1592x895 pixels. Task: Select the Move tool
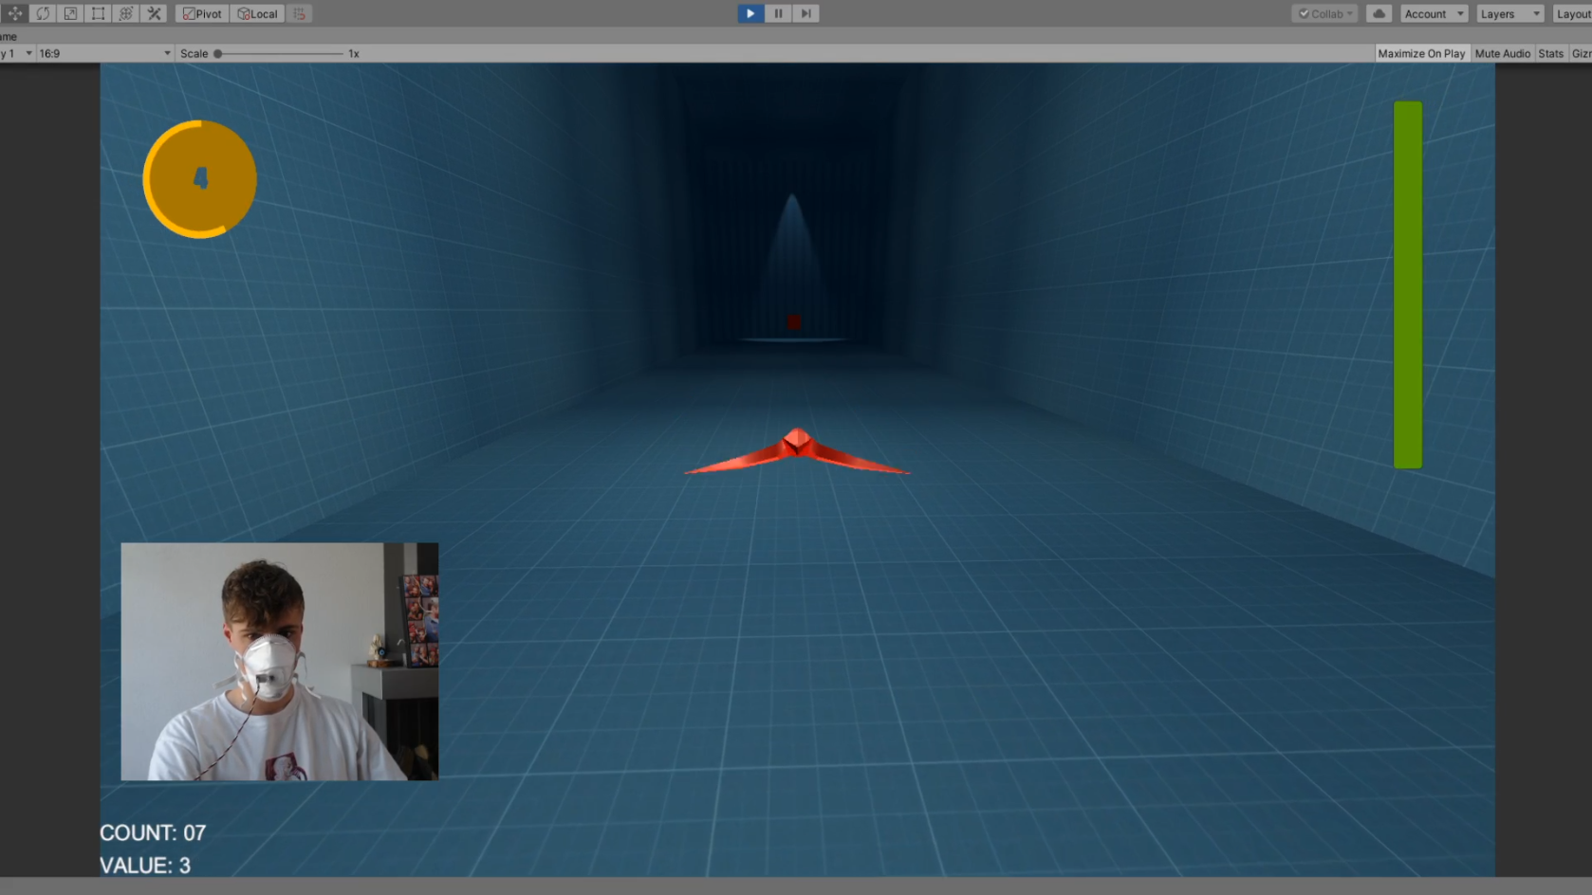point(15,13)
